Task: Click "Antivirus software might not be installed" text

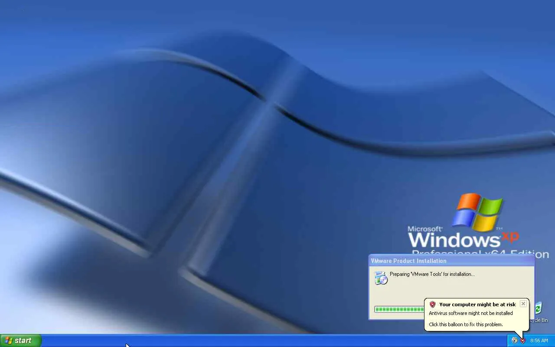Action: [x=471, y=313]
